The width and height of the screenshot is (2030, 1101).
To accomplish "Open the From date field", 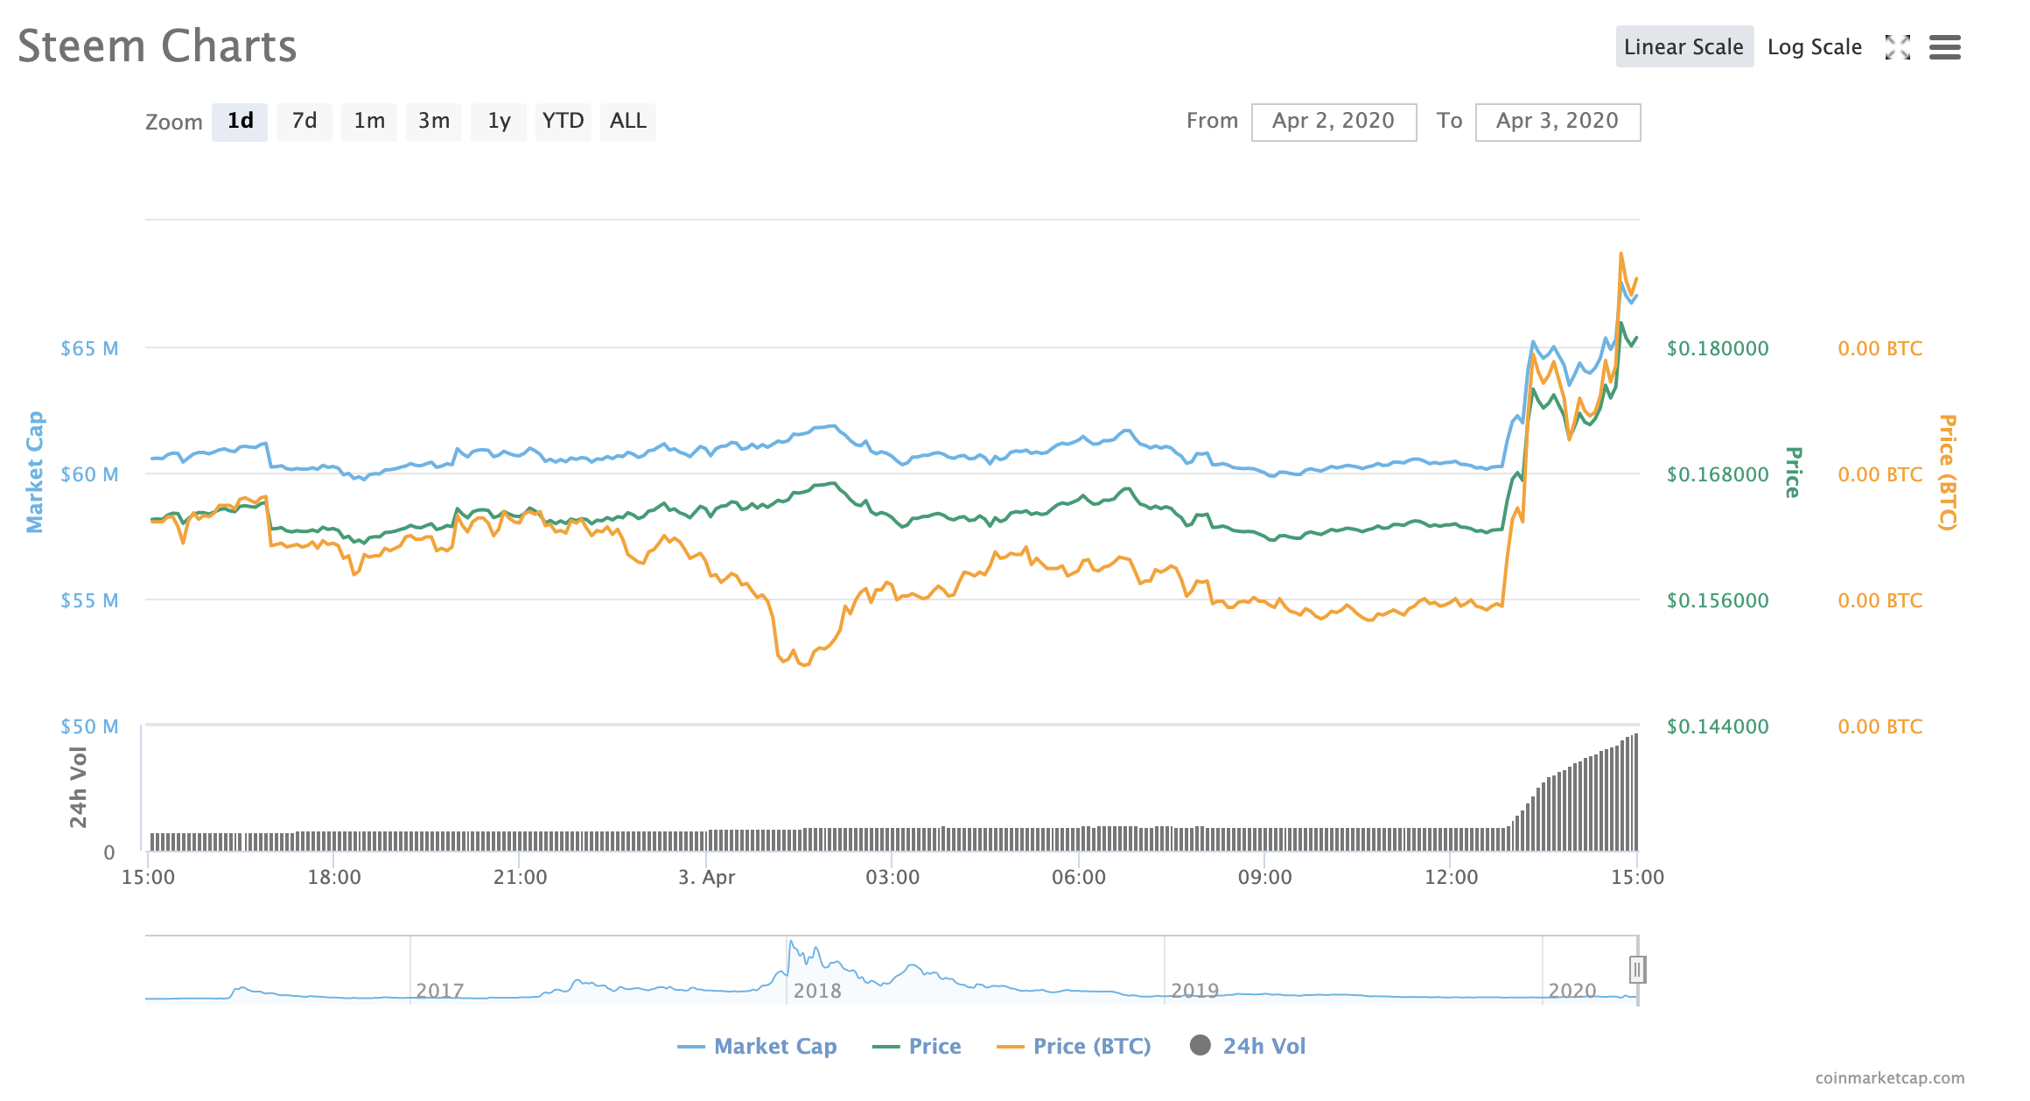I will pyautogui.click(x=1333, y=122).
